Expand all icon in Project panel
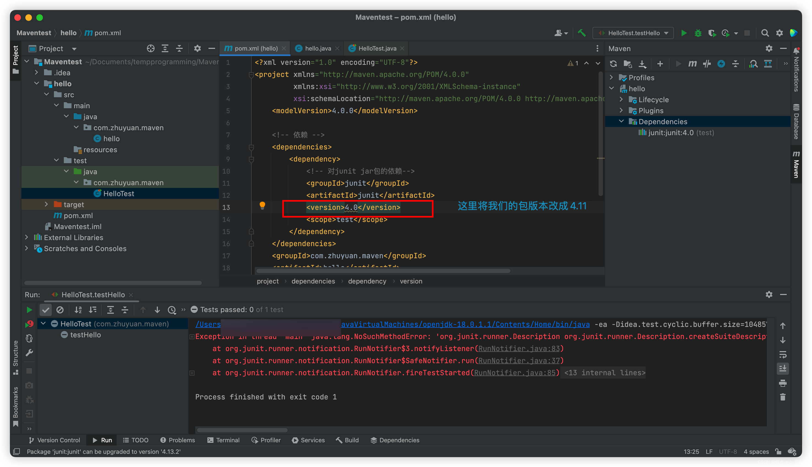 click(x=165, y=48)
